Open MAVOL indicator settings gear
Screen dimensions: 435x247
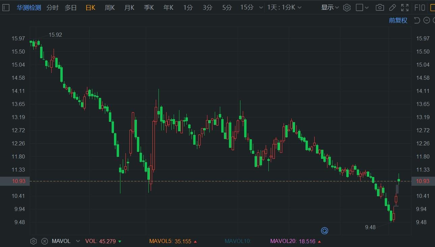(33, 241)
